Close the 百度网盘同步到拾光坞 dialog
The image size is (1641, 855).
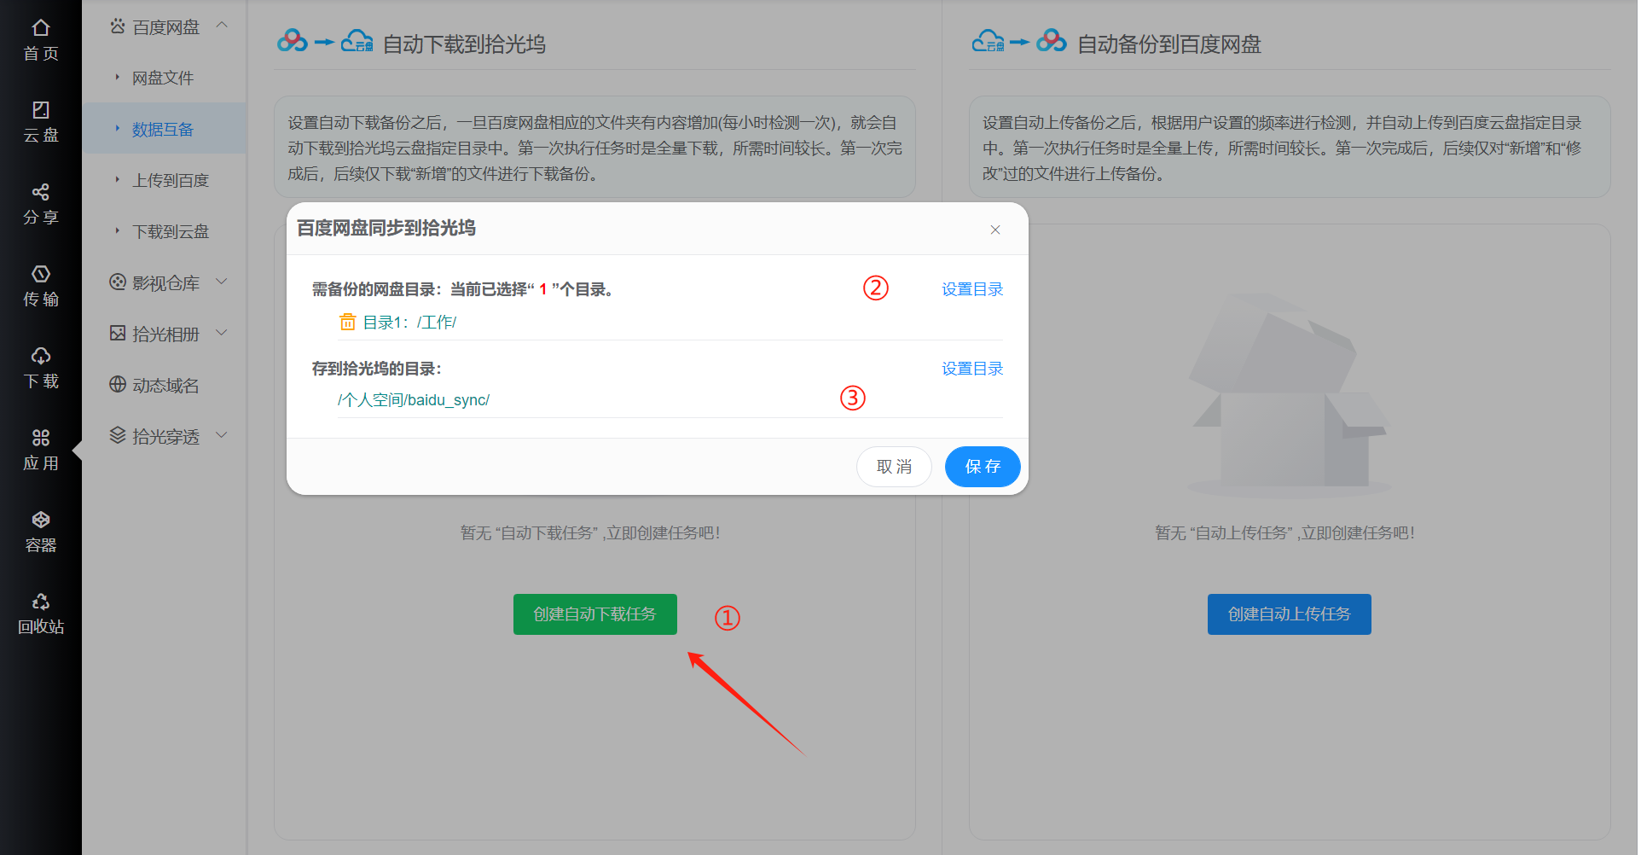click(x=994, y=230)
